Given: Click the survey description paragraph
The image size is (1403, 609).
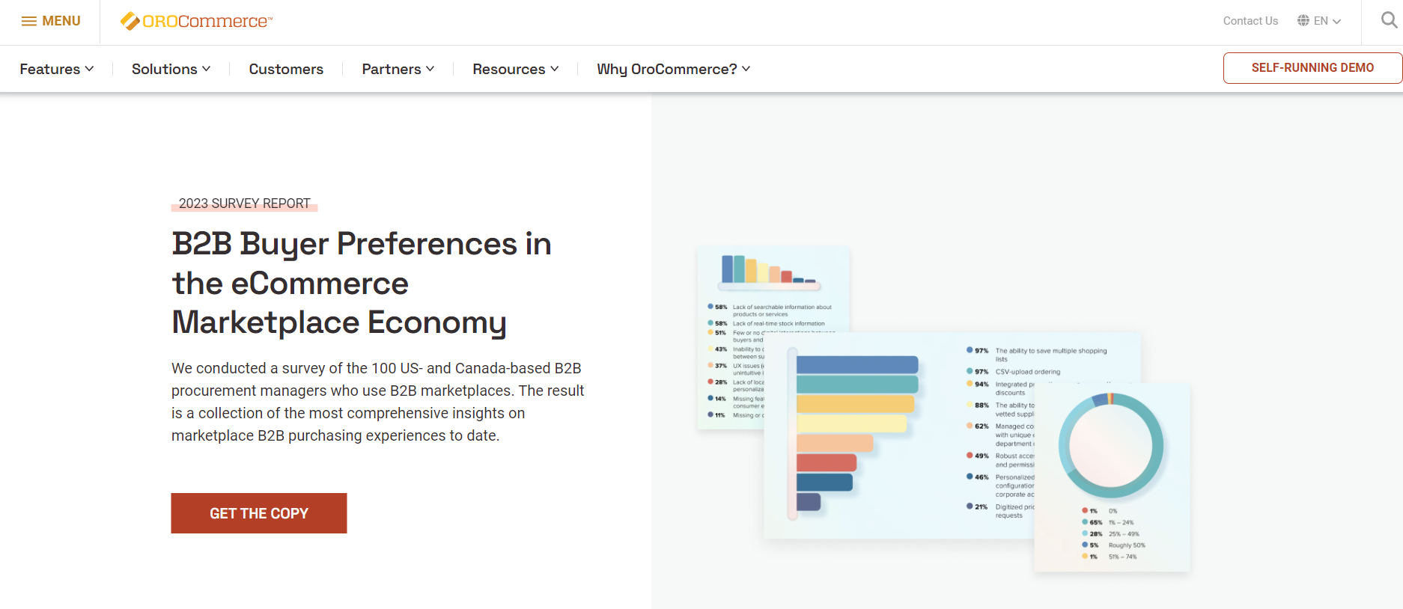Looking at the screenshot, I should (378, 402).
